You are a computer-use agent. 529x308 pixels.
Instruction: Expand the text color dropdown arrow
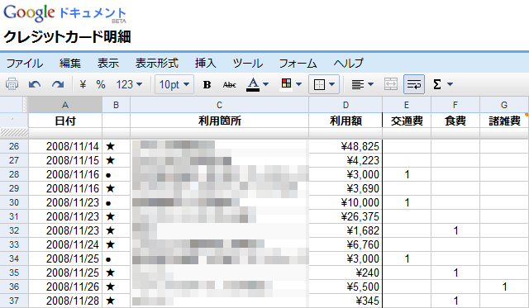[x=266, y=84]
